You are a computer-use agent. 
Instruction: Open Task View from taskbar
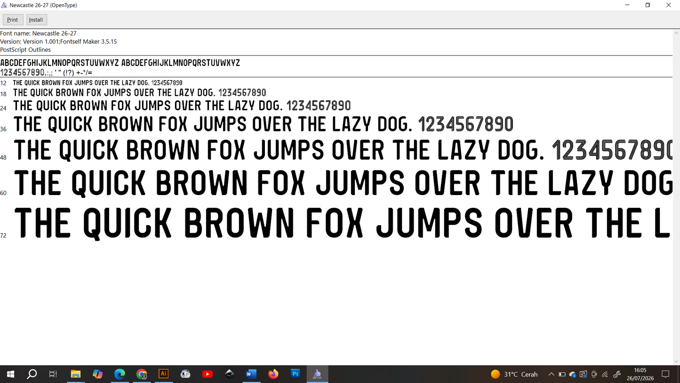[53, 374]
